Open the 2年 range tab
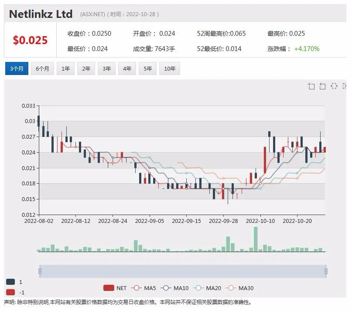Viewport: 352px width, 311px height. pos(86,68)
